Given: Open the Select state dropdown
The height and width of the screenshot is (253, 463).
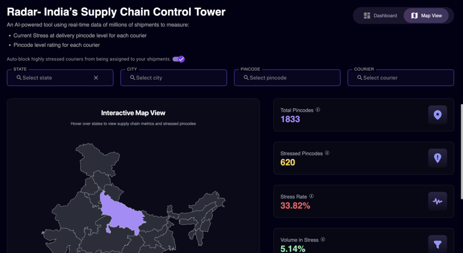Looking at the screenshot, I should (x=54, y=78).
